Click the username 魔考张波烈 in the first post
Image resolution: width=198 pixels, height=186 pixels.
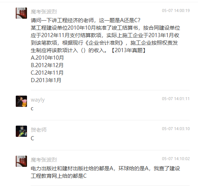tap(44, 12)
